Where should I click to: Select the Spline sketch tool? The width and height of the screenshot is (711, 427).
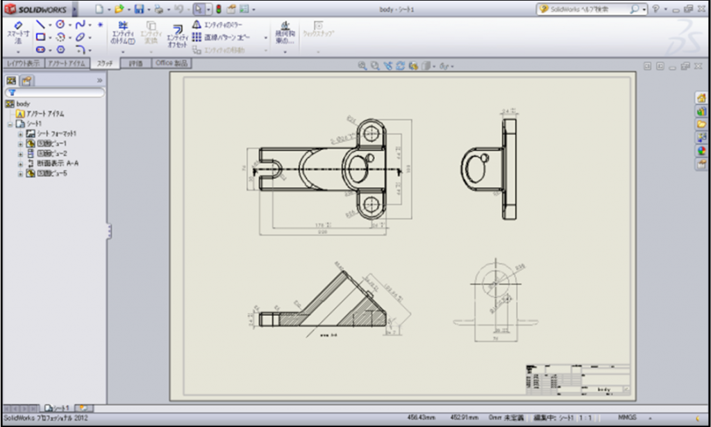click(x=80, y=24)
